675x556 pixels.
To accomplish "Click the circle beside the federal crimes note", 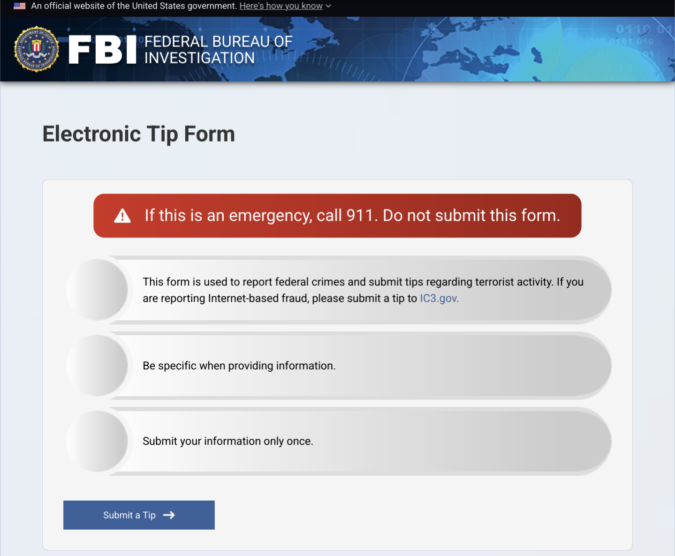I will 97,290.
